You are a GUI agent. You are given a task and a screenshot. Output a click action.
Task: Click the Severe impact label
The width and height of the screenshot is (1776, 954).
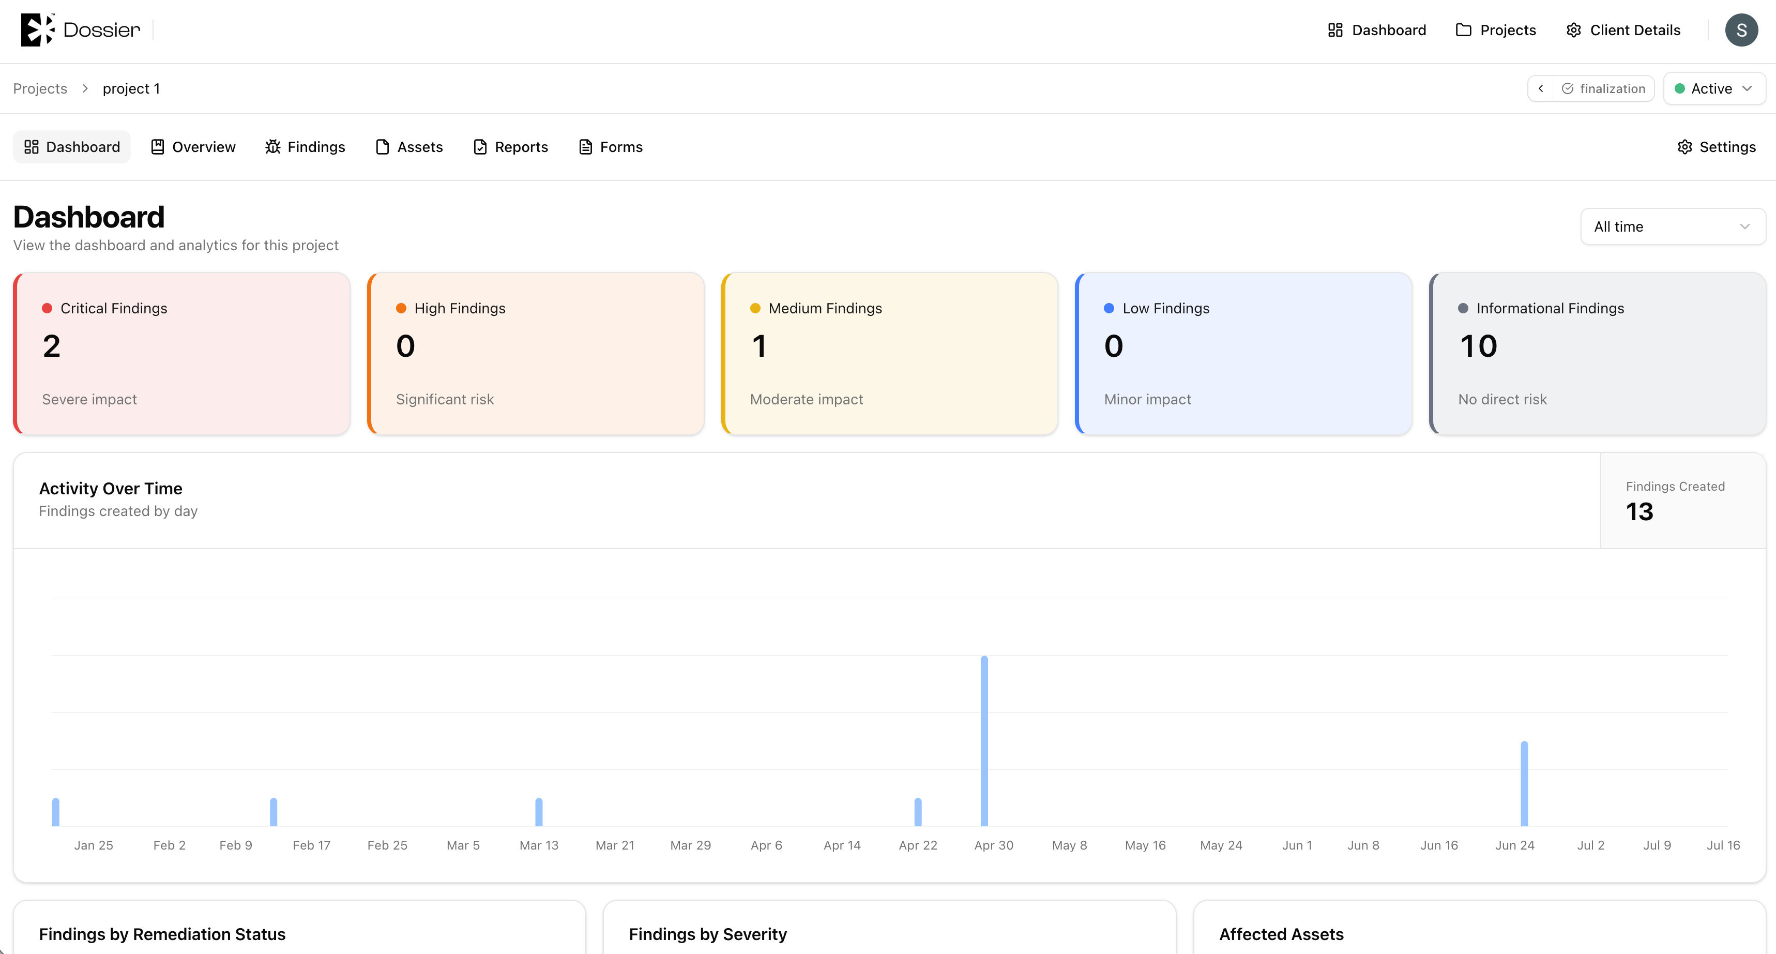click(89, 399)
